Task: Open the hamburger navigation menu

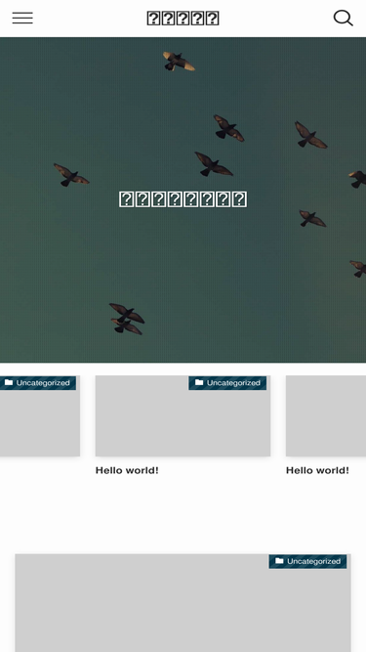Action: click(22, 18)
